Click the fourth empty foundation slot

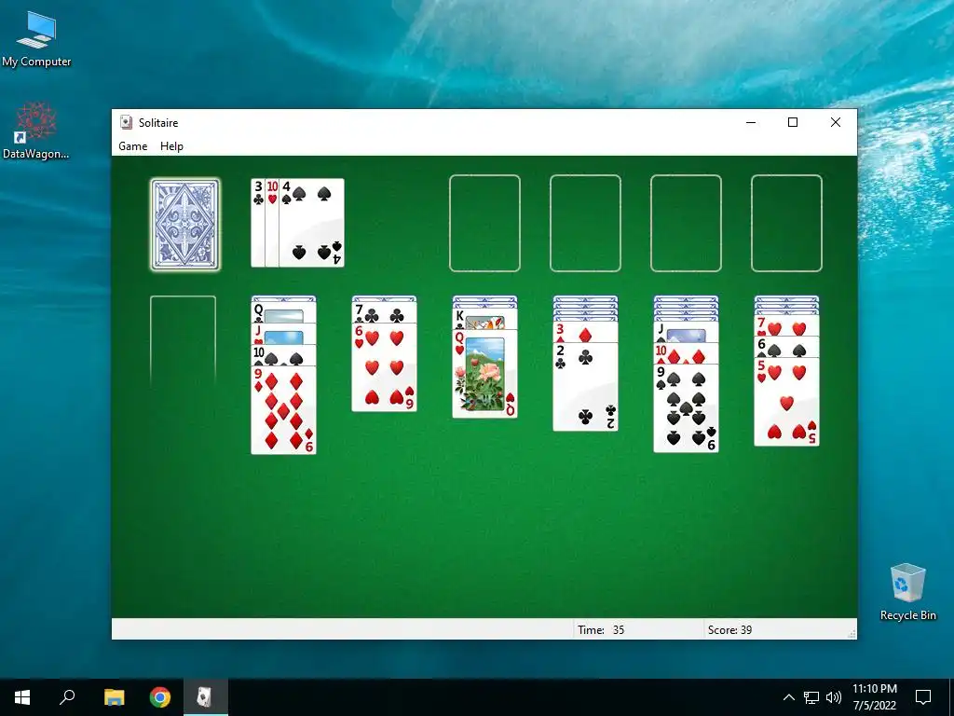(x=786, y=223)
